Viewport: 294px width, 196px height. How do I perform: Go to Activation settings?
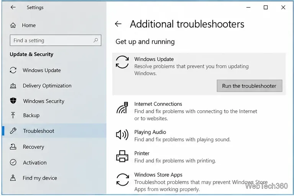[x=35, y=163]
